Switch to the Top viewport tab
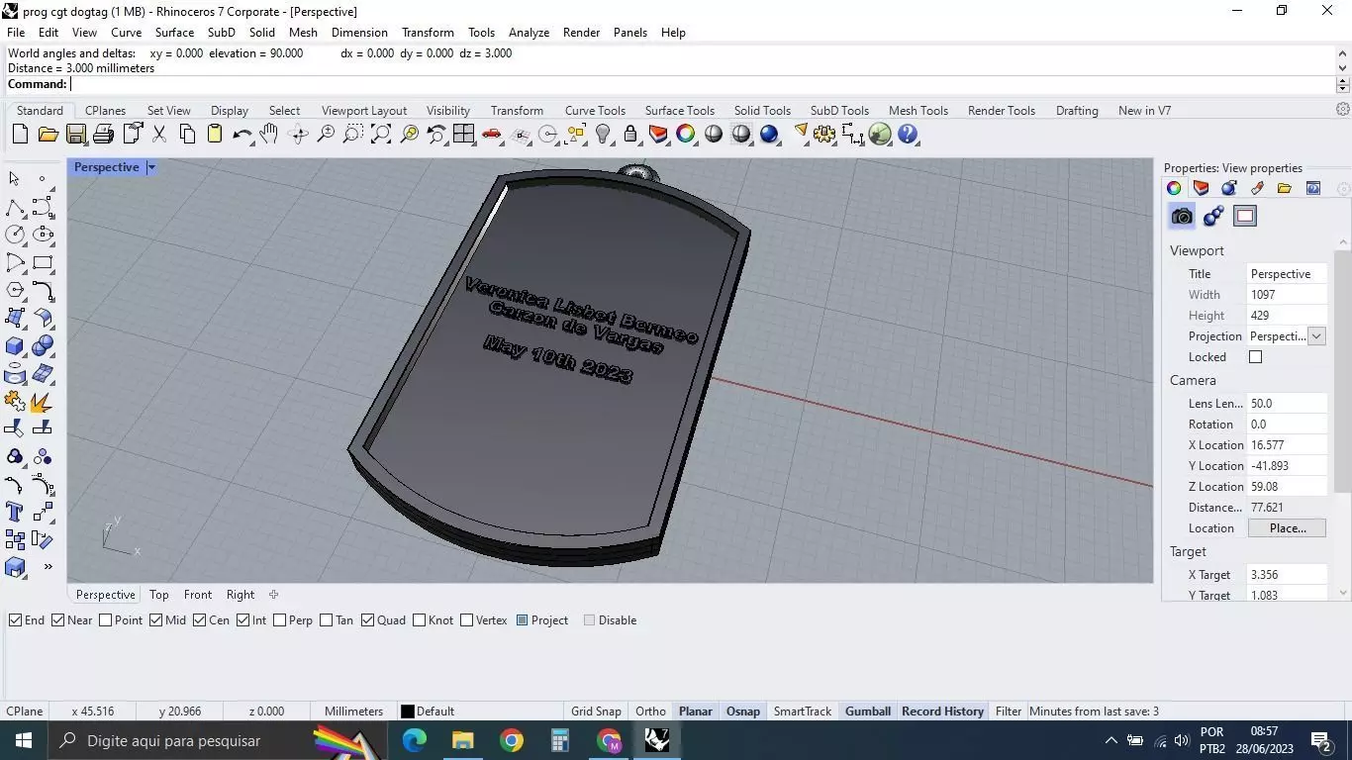 [x=159, y=595]
